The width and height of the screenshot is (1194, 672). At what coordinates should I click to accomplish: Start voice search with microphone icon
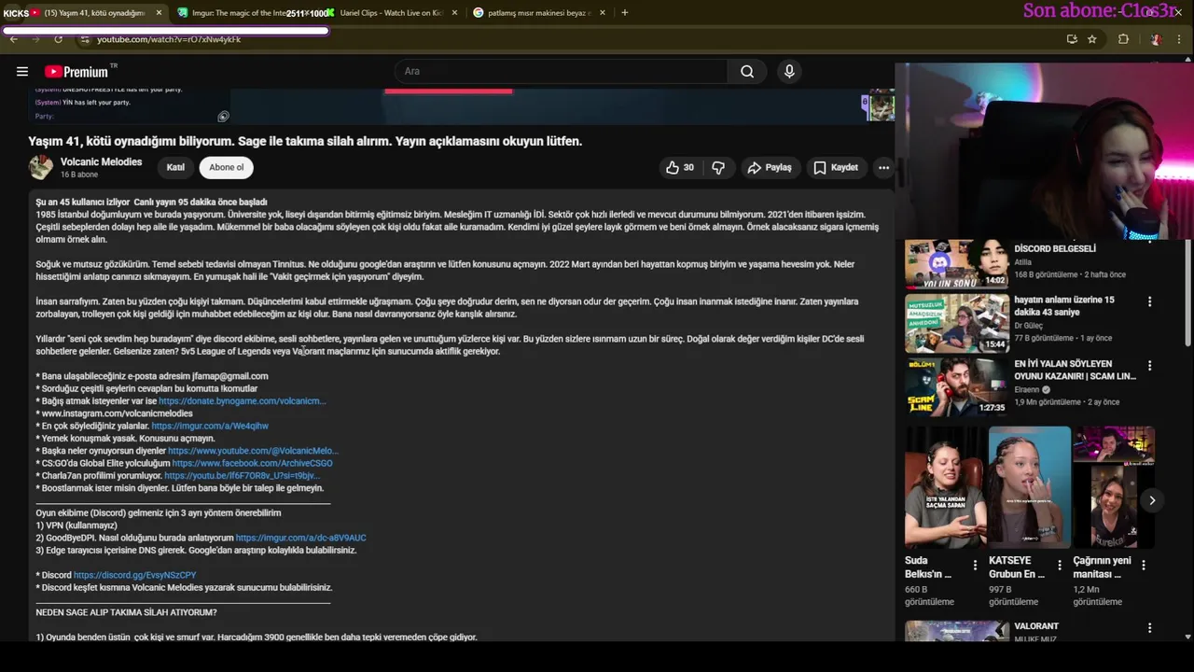tap(789, 72)
